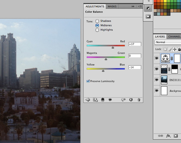Click the expanded view panel icon
This screenshot has width=181, height=143.
[95, 100]
